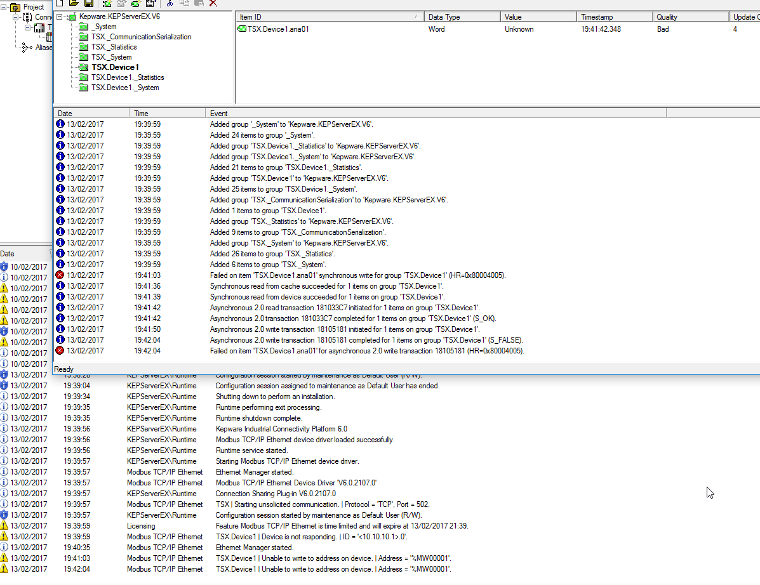760x585 pixels.
Task: Collapse the Kepware.KEPServerEX.V6 server node
Action: [59, 16]
